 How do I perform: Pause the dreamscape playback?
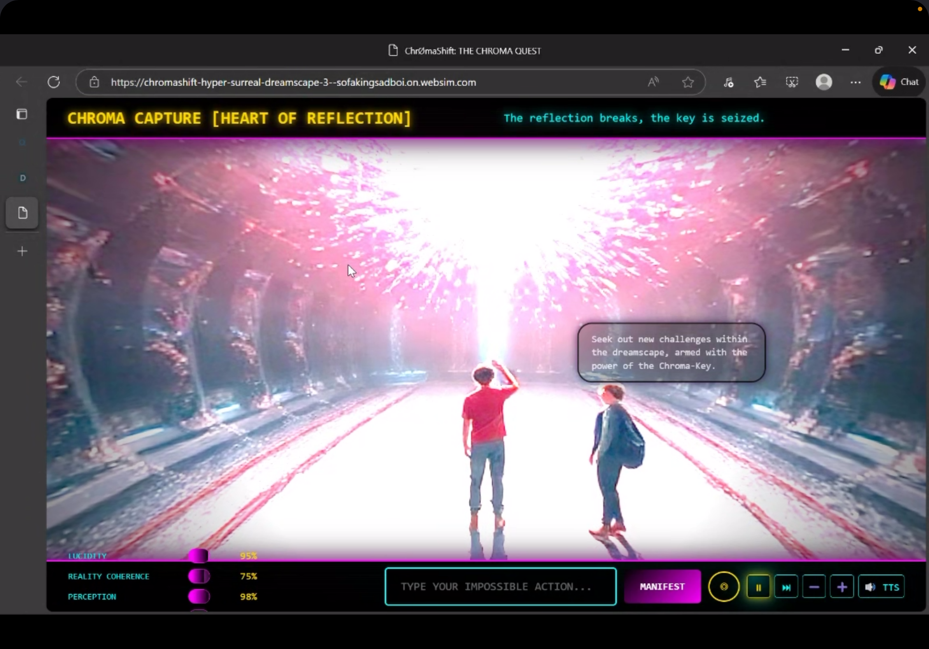pyautogui.click(x=758, y=587)
